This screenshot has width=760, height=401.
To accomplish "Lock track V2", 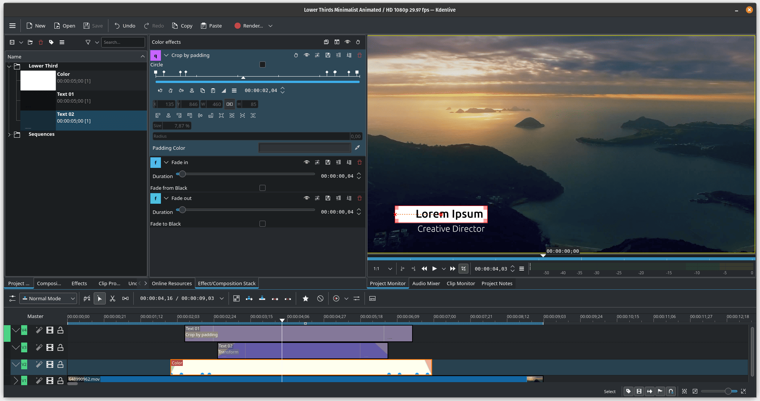I will (x=60, y=365).
